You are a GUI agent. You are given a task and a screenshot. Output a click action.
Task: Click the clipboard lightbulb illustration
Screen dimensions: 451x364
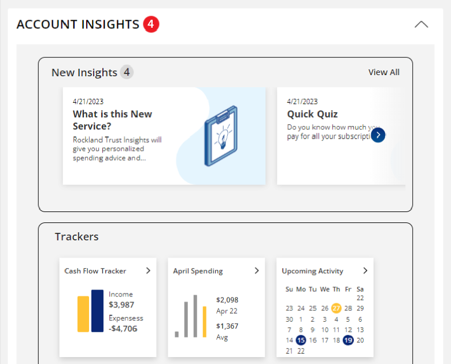click(x=221, y=136)
